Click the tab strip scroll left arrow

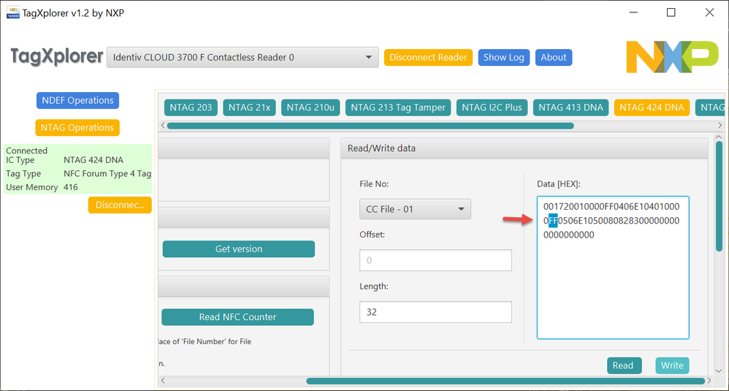point(163,126)
